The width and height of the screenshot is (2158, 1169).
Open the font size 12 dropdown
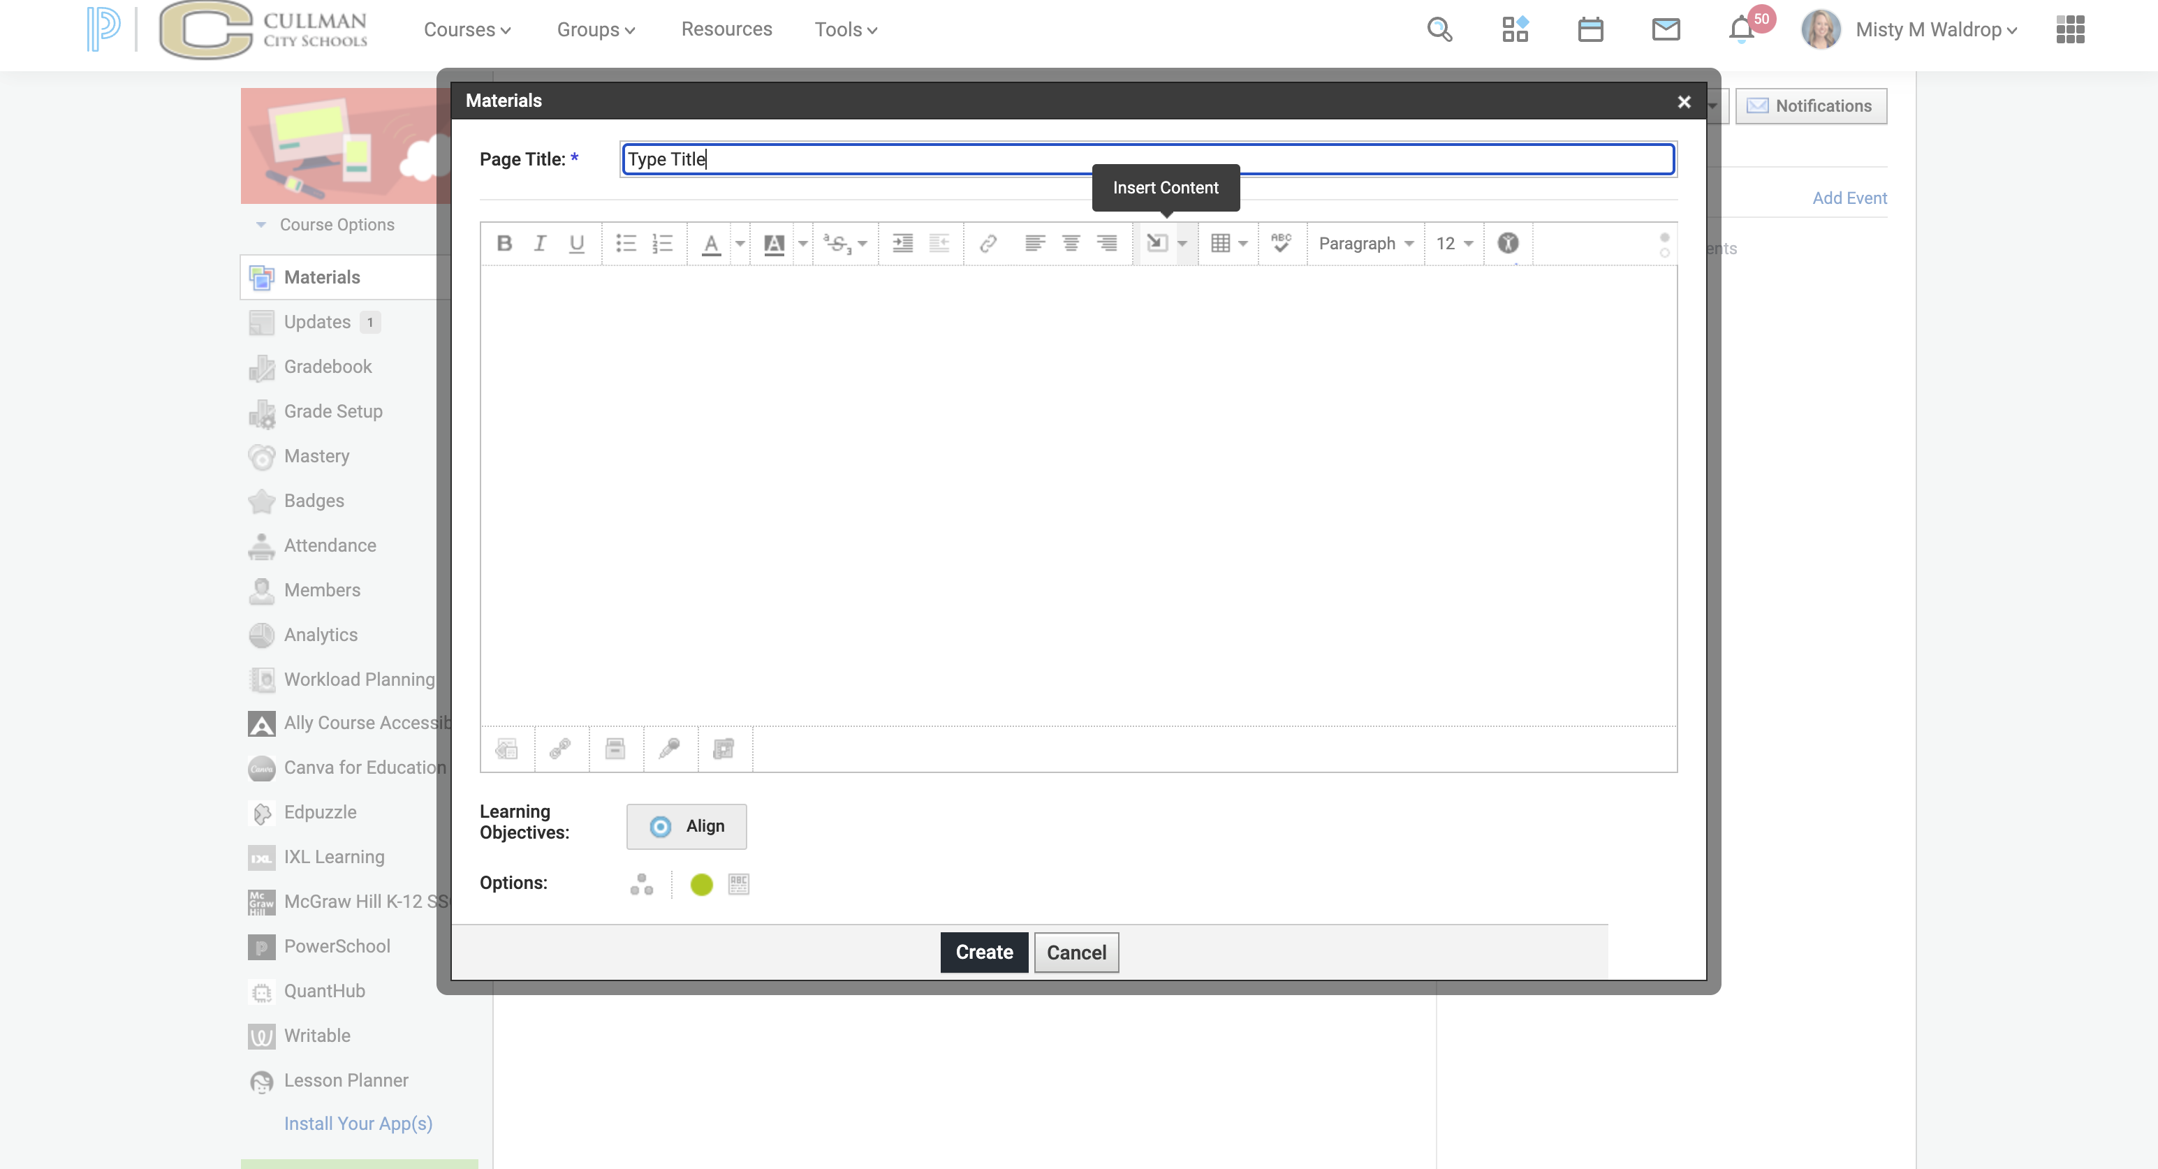click(x=1454, y=244)
